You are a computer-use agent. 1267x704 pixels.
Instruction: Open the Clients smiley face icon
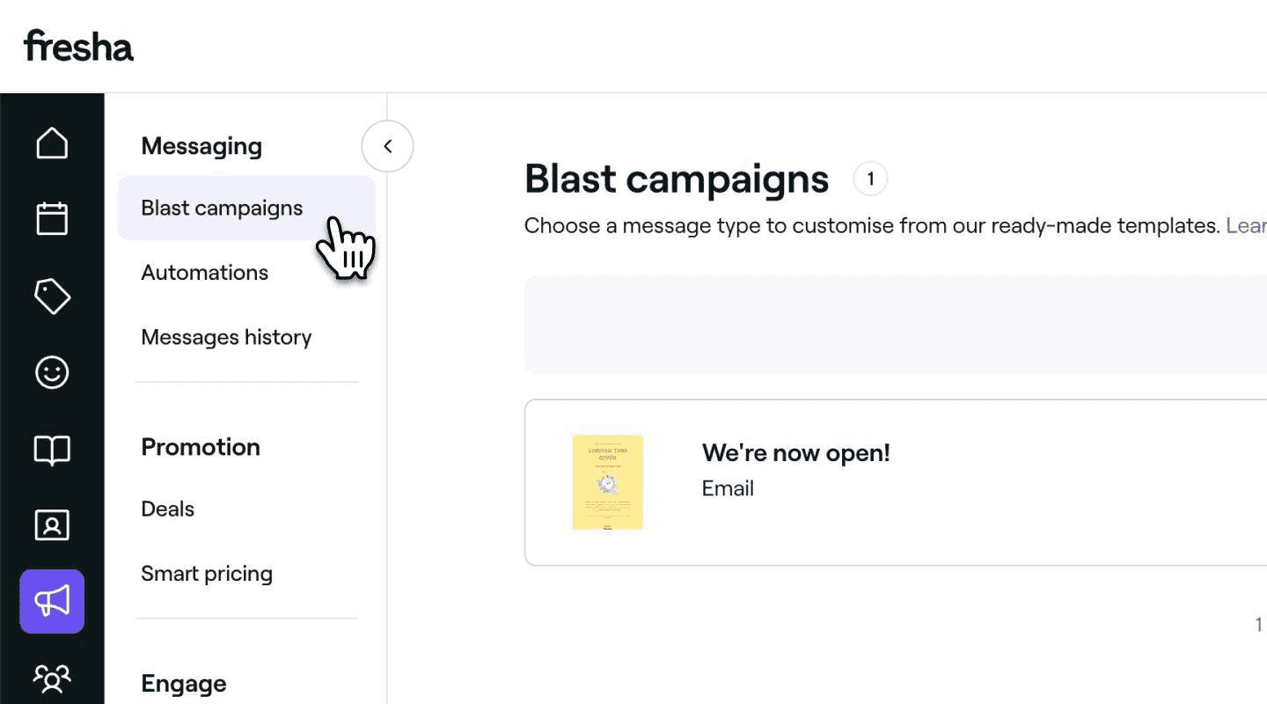[52, 372]
